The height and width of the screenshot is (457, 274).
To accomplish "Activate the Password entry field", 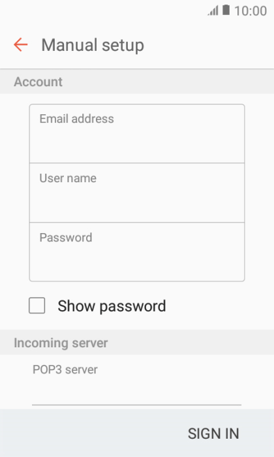I will point(137,252).
